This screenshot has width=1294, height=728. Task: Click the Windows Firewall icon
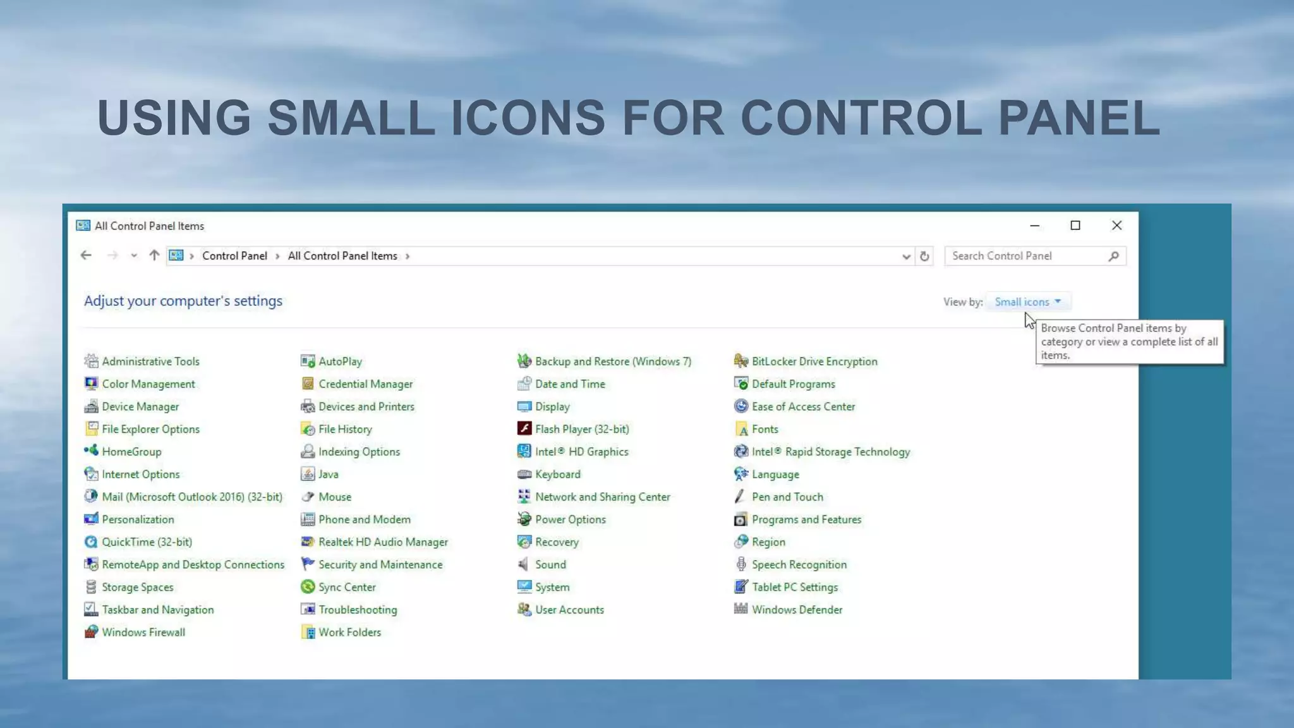tap(91, 632)
